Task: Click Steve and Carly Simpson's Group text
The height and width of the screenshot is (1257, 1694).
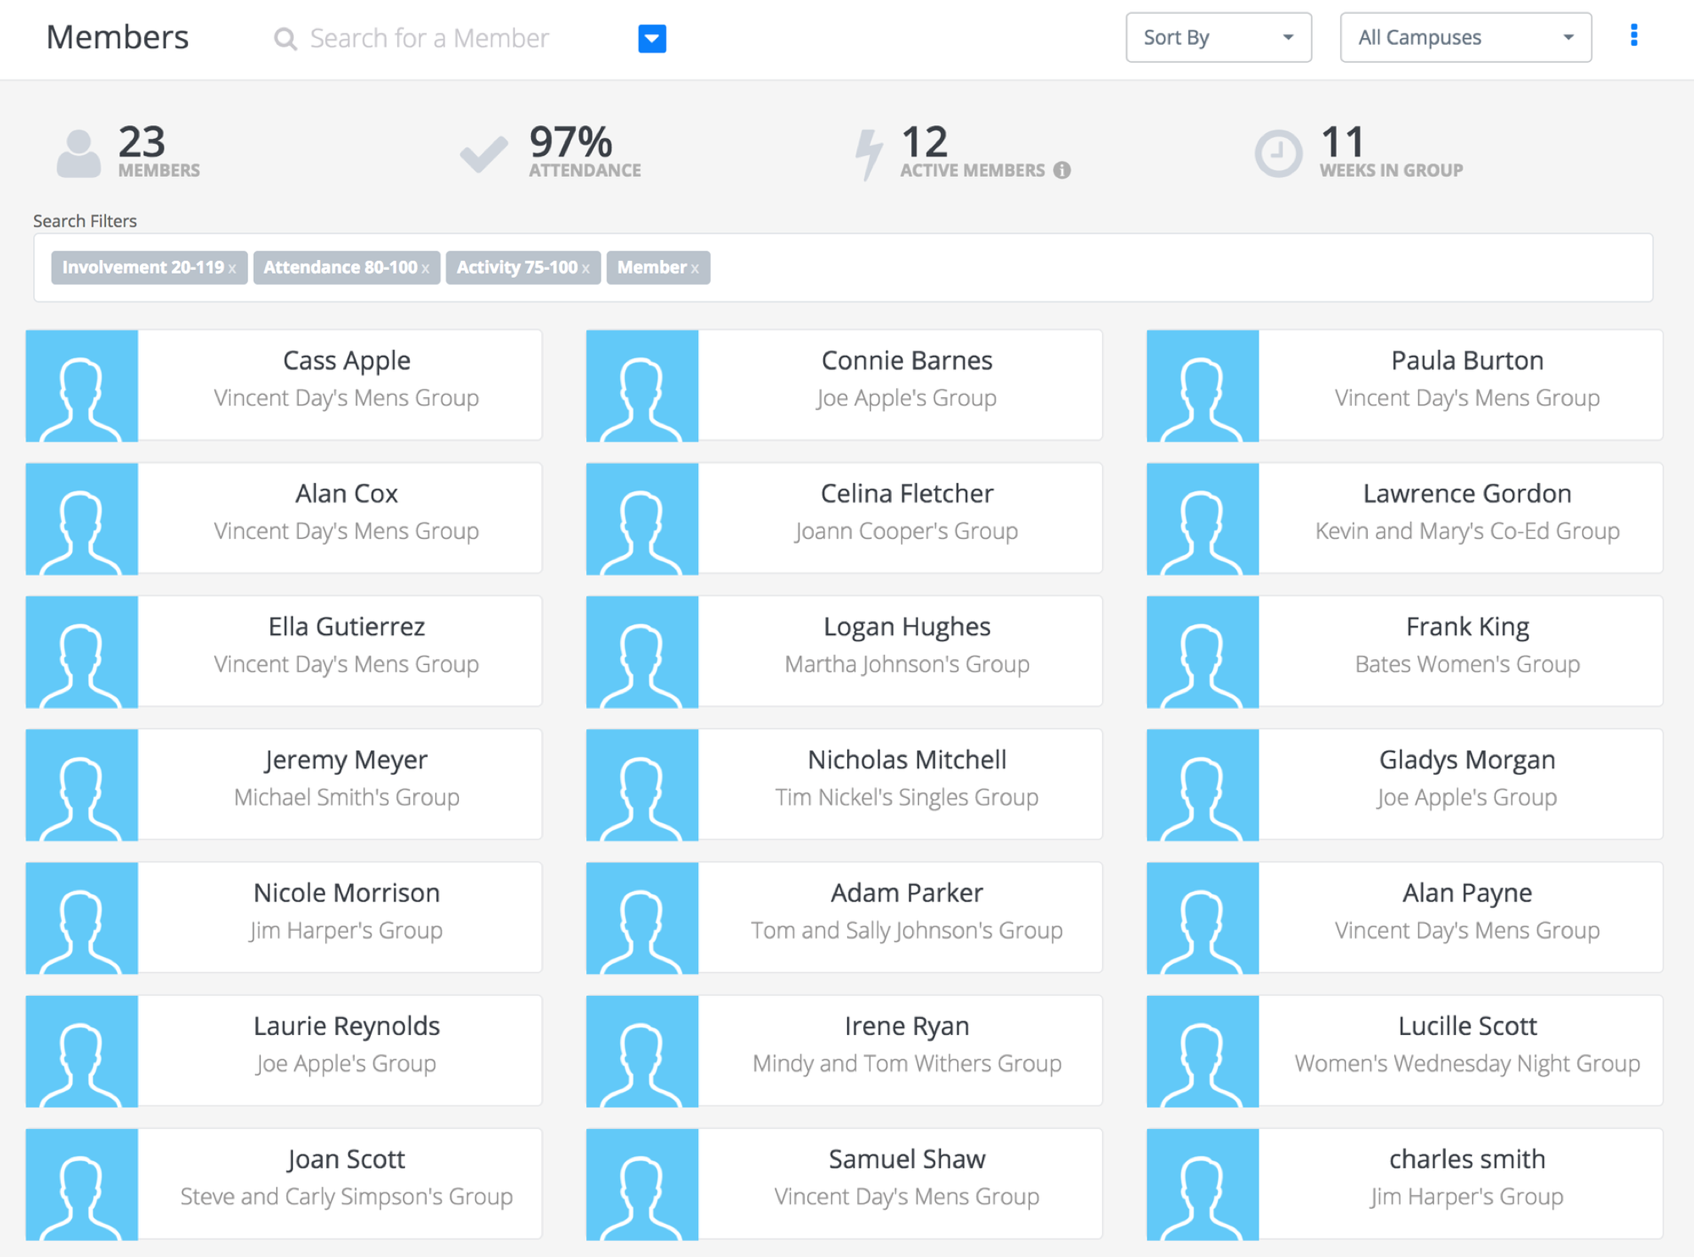Action: point(346,1196)
